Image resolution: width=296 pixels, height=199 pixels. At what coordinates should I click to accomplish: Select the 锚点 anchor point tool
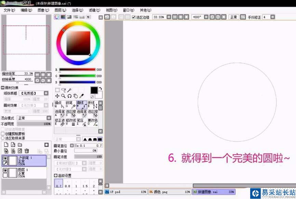click(x=60, y=104)
